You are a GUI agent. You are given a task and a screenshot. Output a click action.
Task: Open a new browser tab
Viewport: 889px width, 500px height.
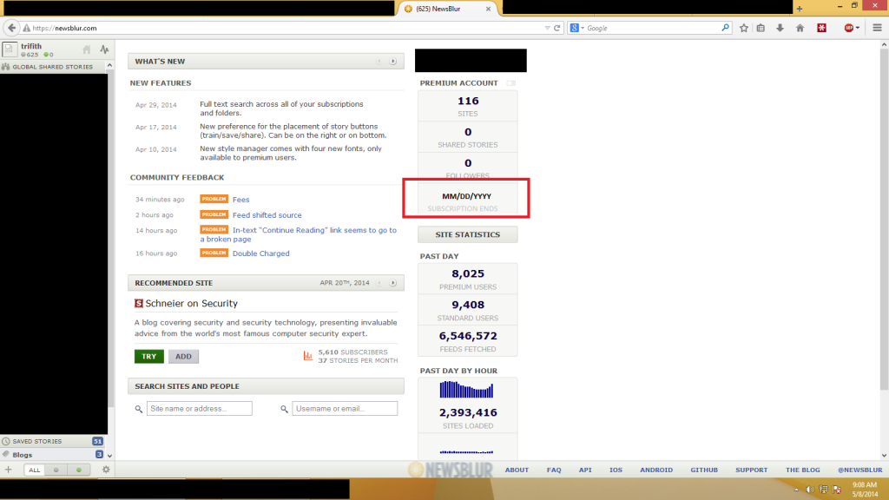pos(800,9)
